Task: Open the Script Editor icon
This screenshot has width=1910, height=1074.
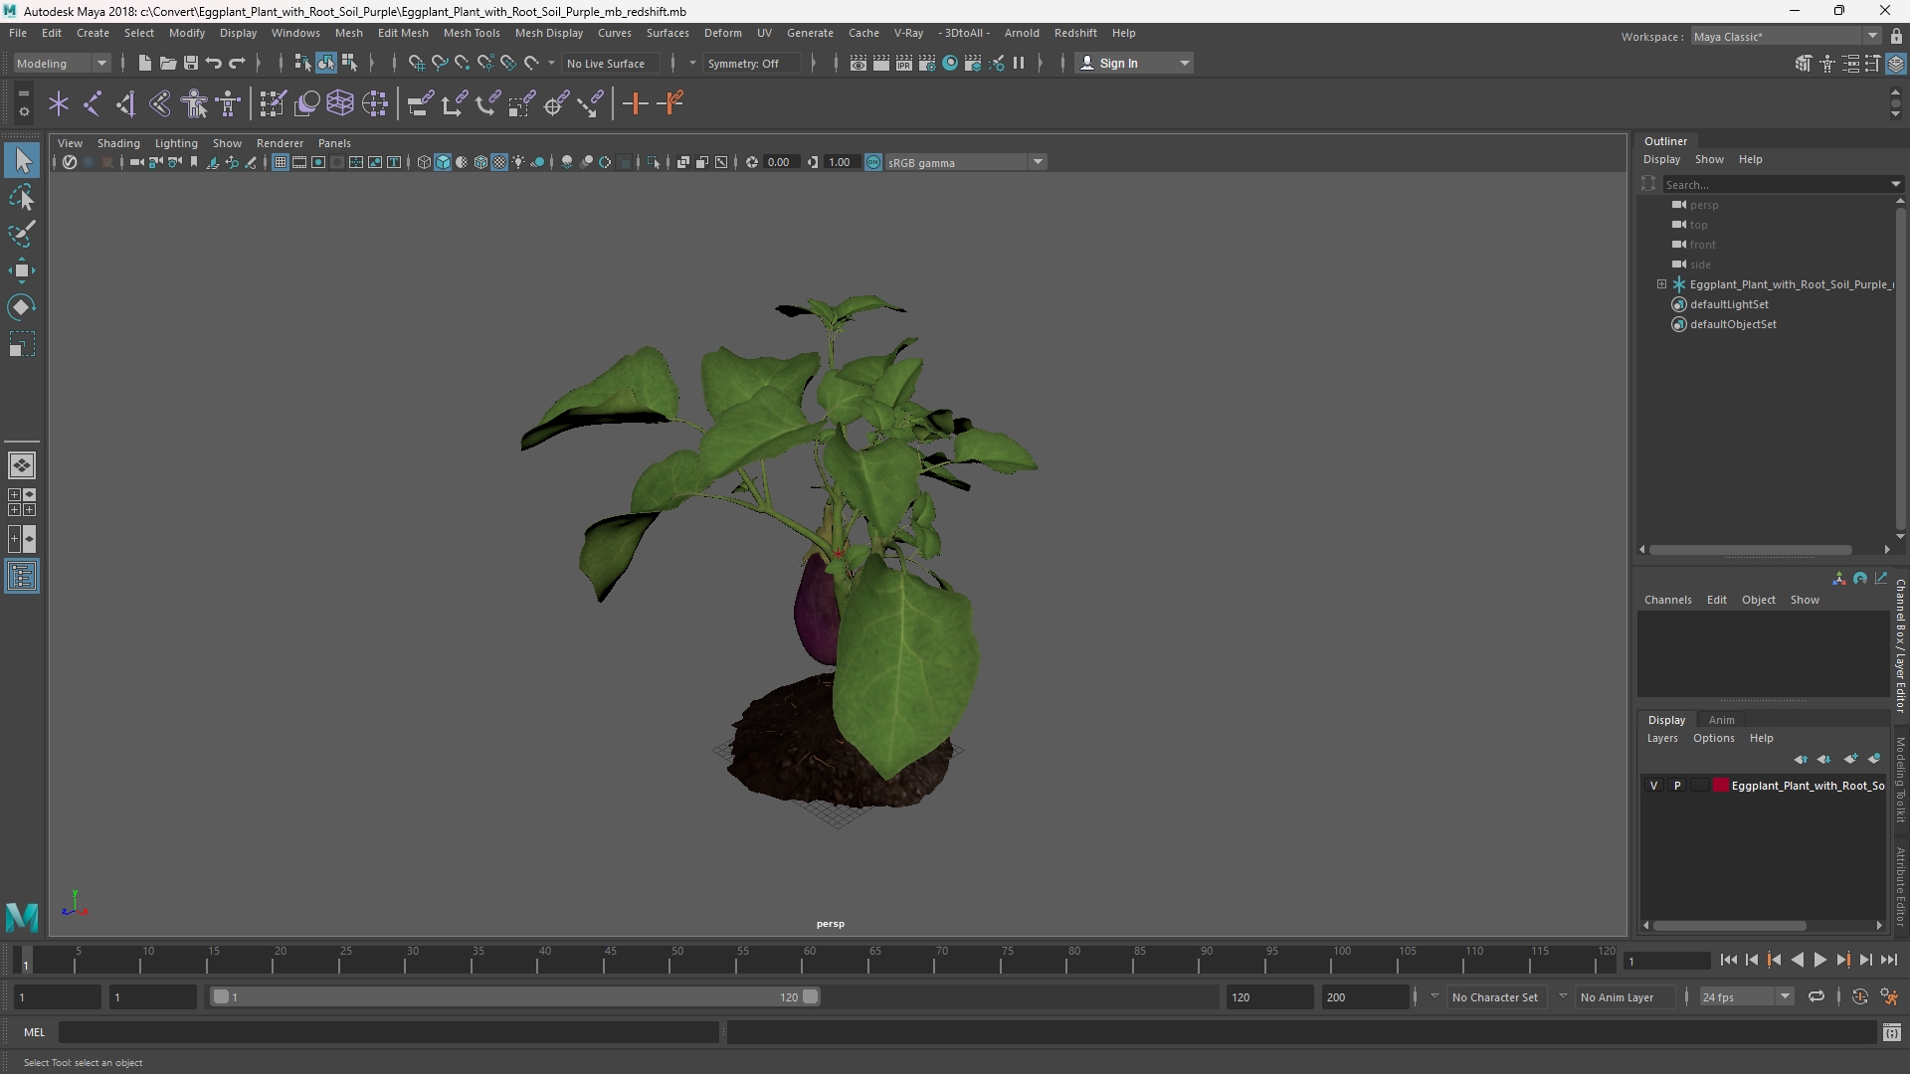Action: pos(1891,1032)
